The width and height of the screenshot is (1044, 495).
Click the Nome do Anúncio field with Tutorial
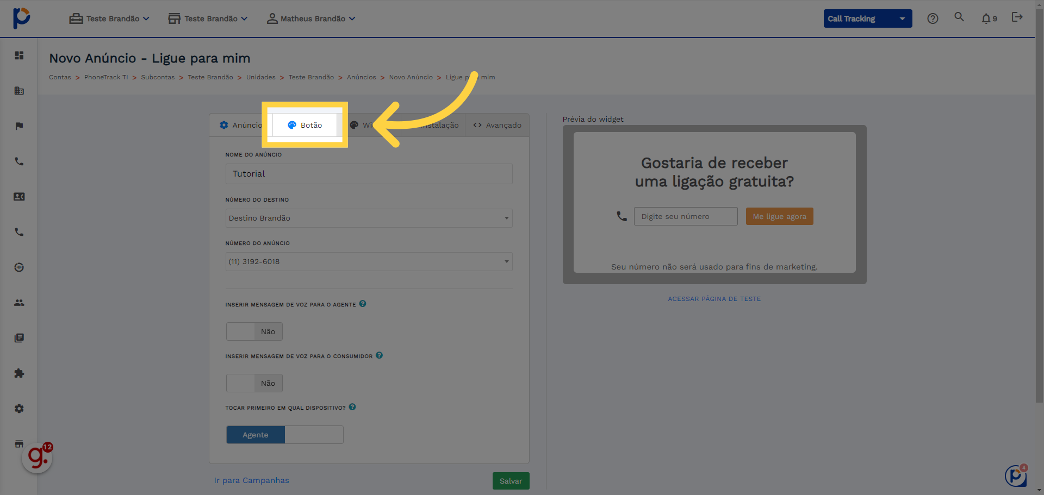click(369, 174)
